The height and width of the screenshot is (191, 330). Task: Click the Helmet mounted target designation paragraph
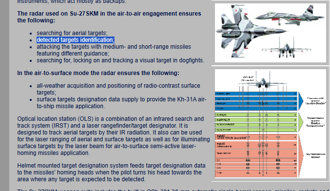[111, 172]
